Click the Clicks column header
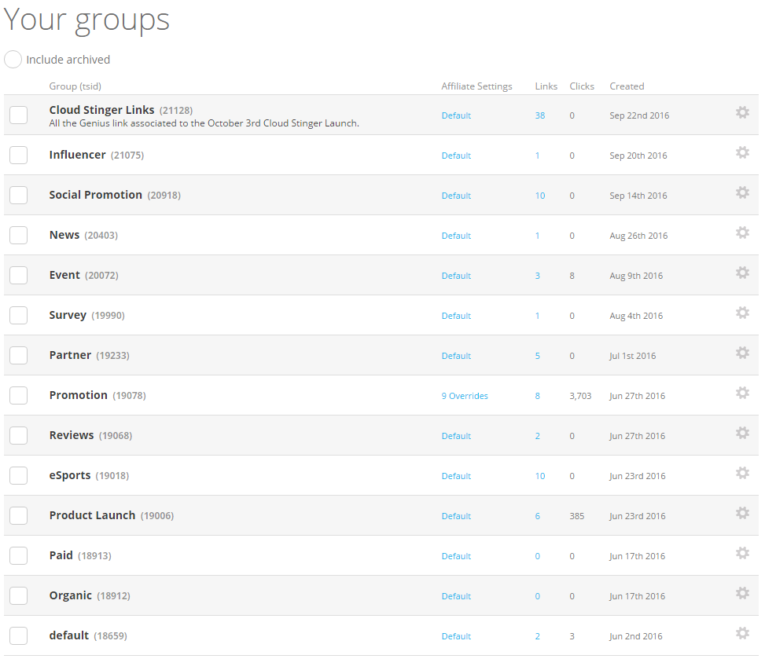The height and width of the screenshot is (659, 765). coord(582,86)
